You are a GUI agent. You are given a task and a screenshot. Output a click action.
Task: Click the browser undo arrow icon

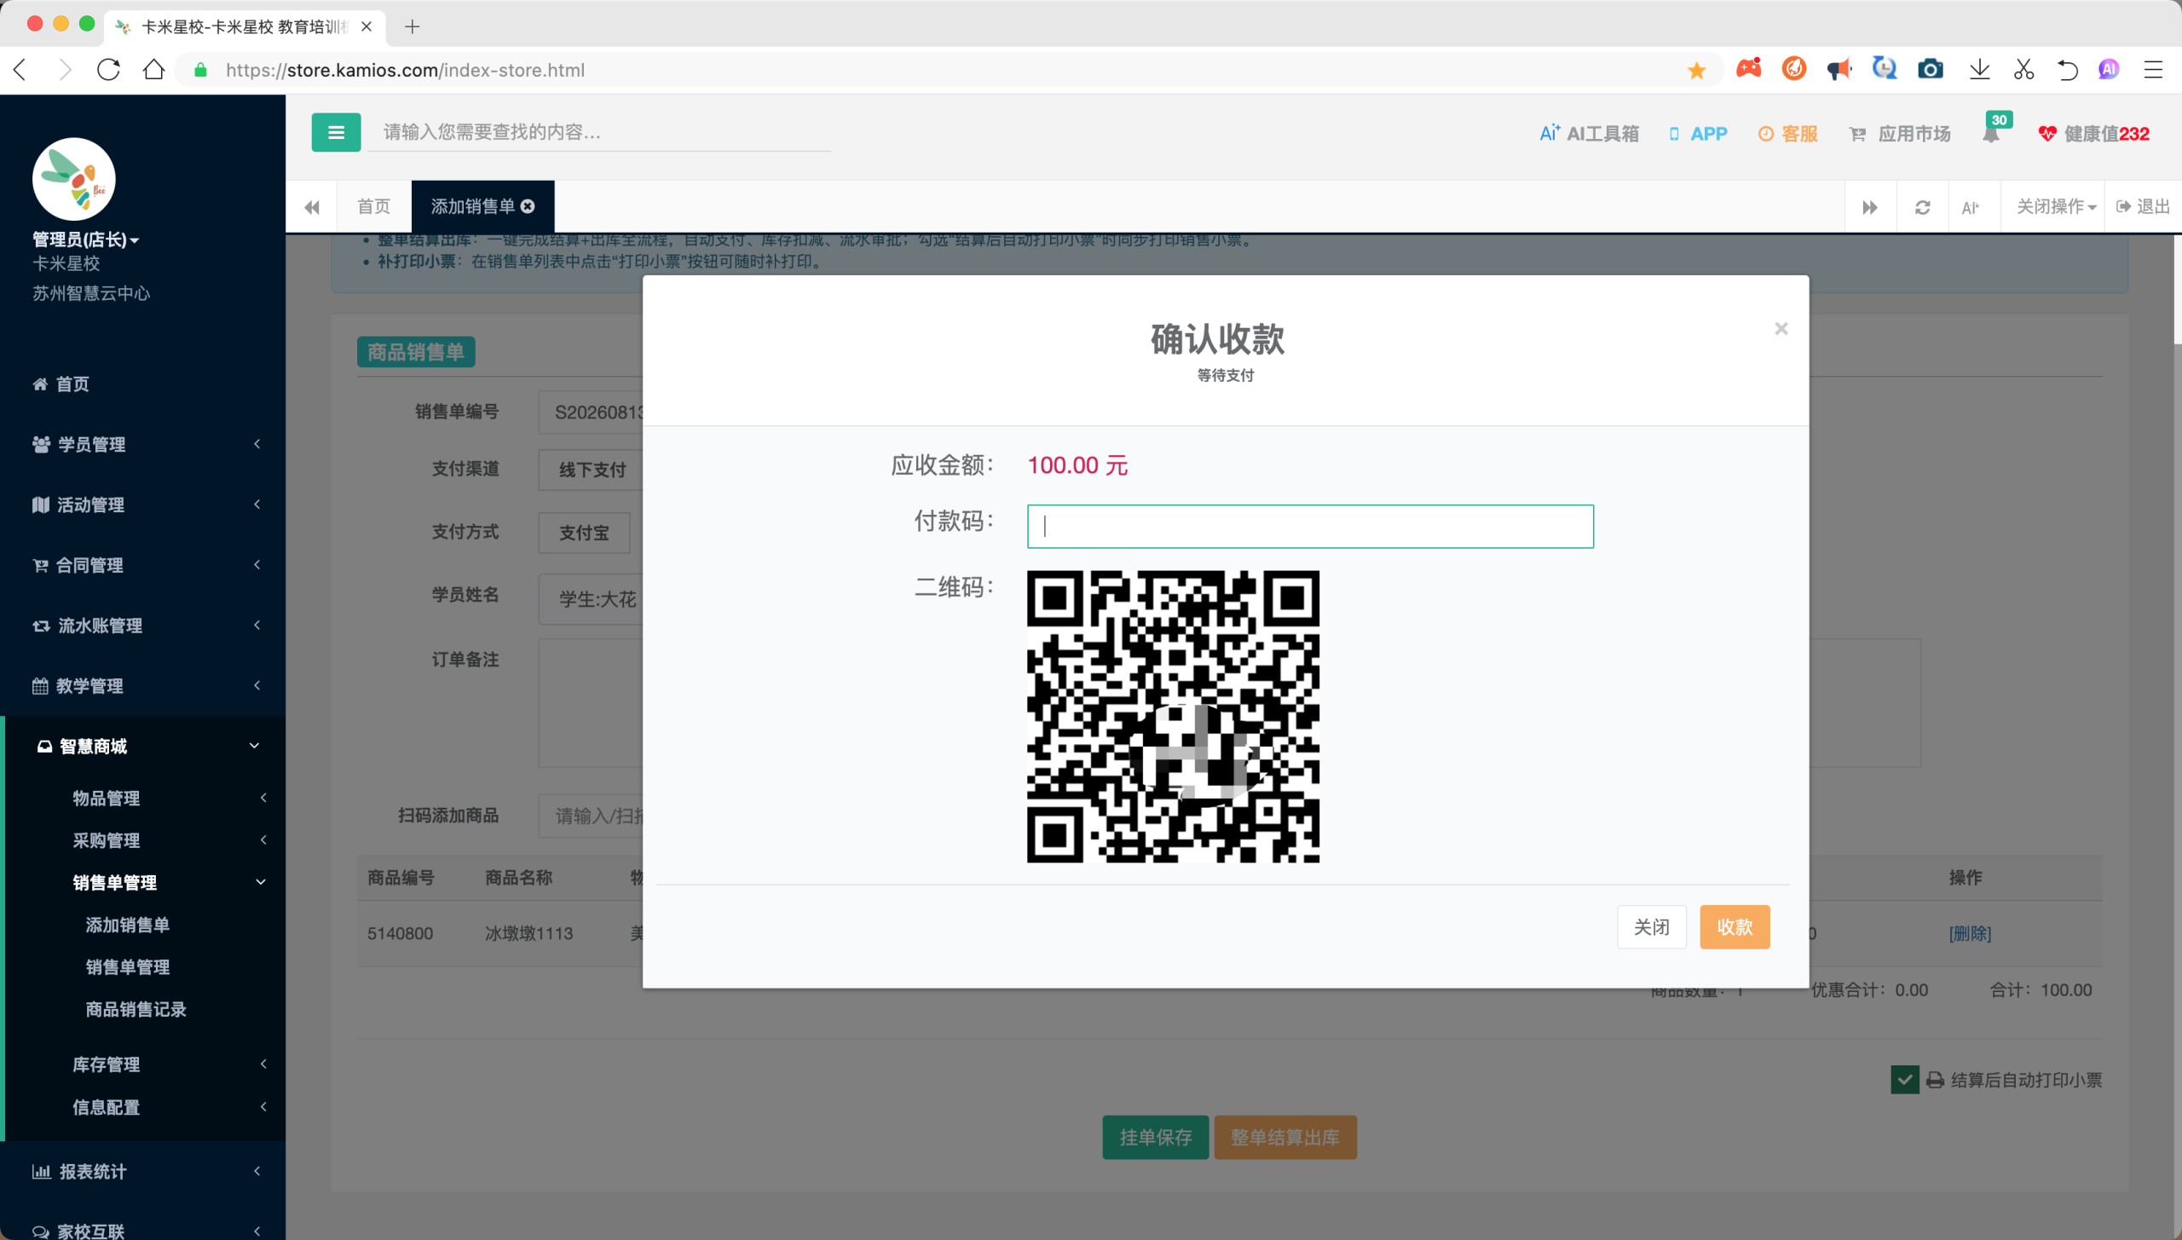pos(2067,70)
